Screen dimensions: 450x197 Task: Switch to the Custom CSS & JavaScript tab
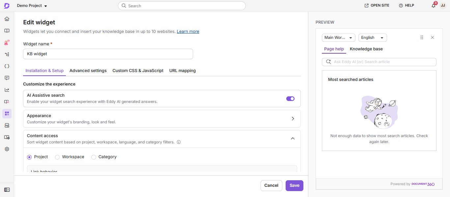point(138,70)
